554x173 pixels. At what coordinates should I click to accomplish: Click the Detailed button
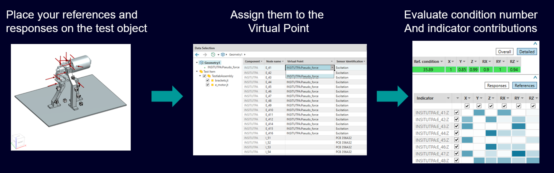pyautogui.click(x=527, y=52)
